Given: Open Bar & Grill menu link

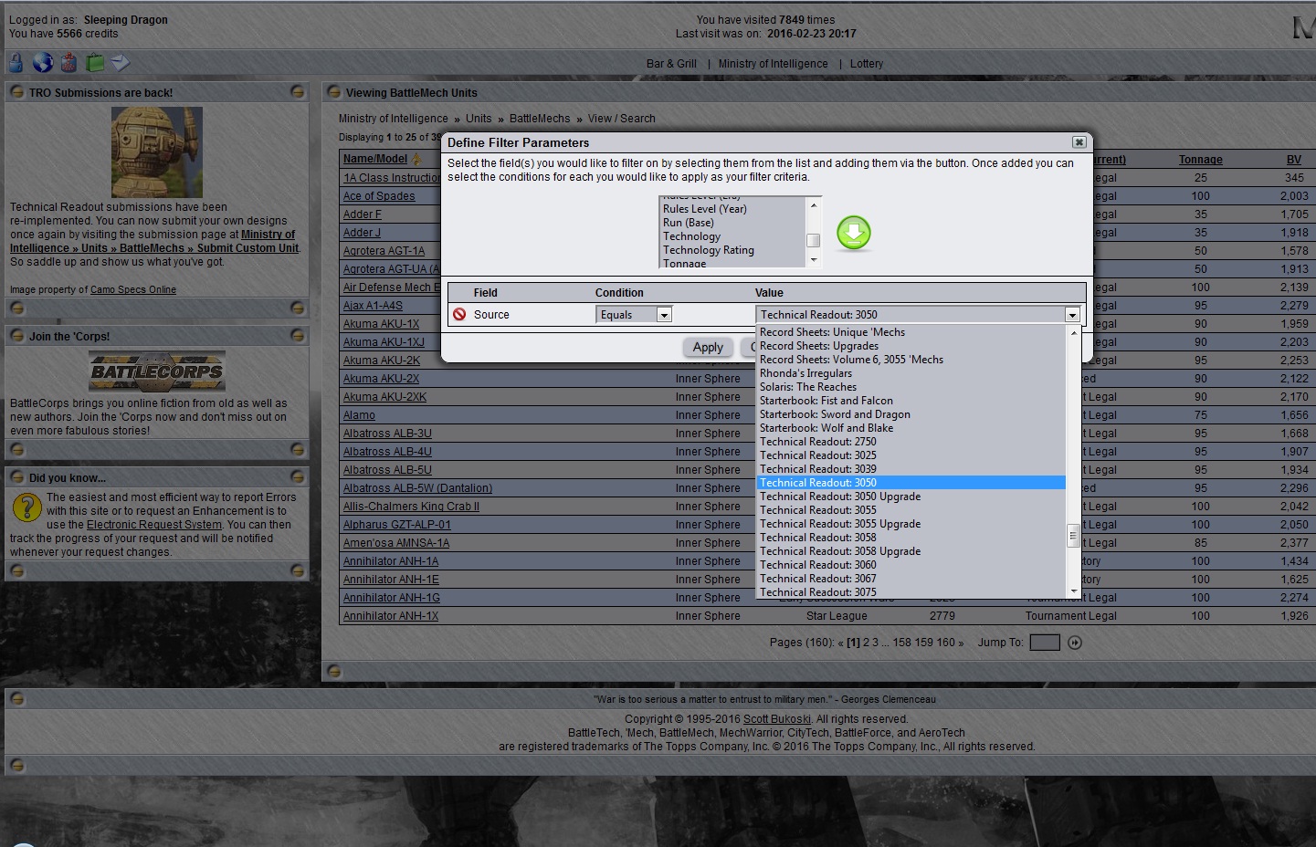Looking at the screenshot, I should coord(671,64).
